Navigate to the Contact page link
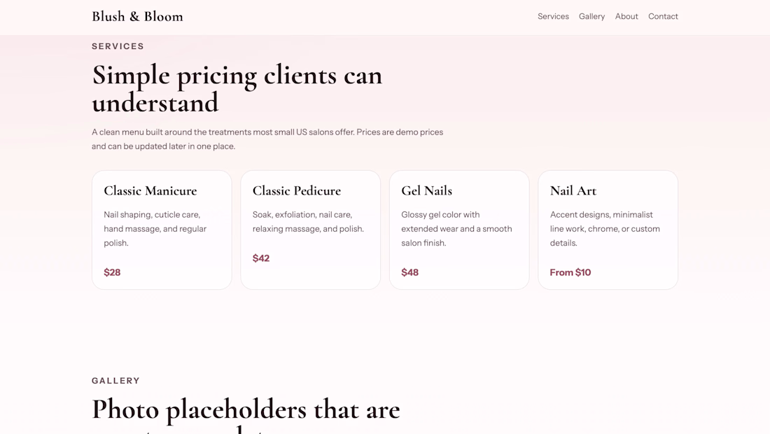770x434 pixels. [x=663, y=16]
